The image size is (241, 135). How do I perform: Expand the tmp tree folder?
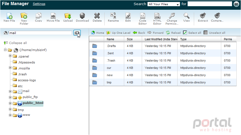click(x=10, y=109)
